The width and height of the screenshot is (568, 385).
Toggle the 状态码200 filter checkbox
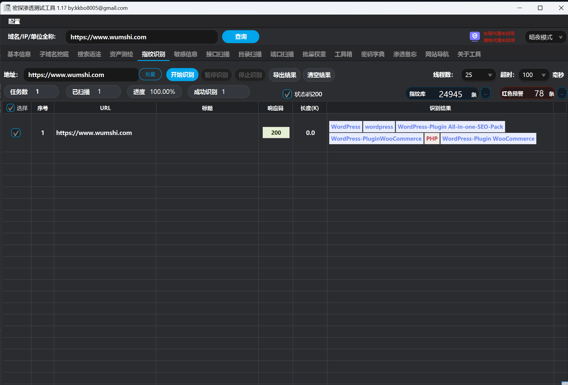(287, 94)
